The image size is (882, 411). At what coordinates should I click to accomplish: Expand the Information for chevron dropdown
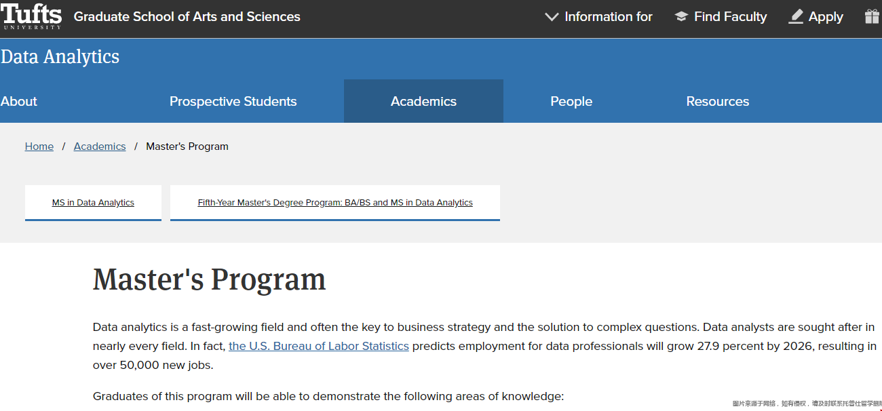(552, 17)
